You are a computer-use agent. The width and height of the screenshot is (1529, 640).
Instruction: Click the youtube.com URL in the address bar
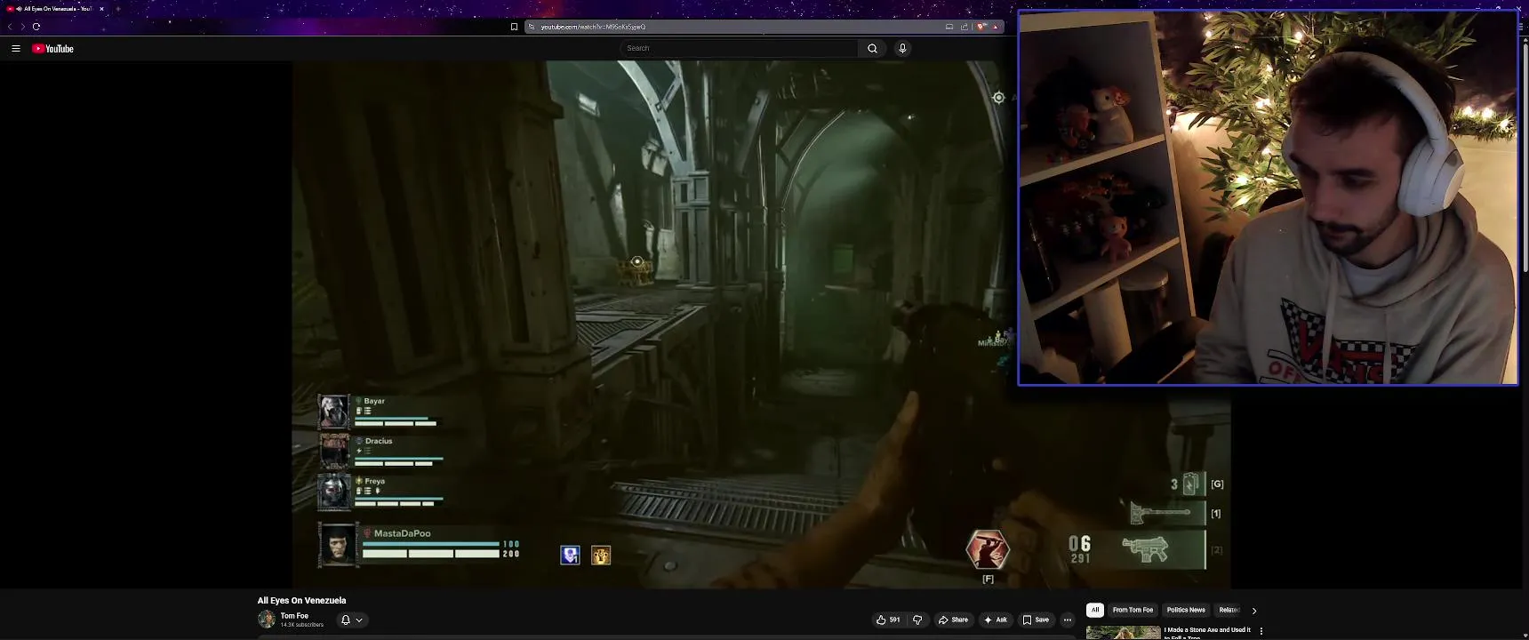593,27
